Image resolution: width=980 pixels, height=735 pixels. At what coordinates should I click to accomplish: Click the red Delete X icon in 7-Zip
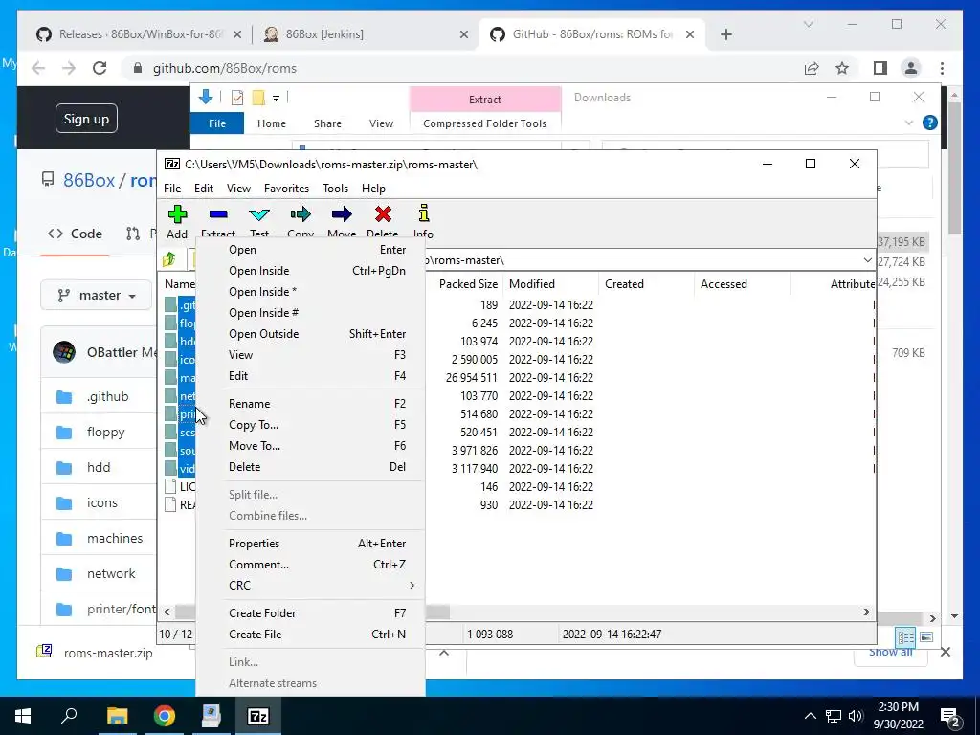click(383, 214)
